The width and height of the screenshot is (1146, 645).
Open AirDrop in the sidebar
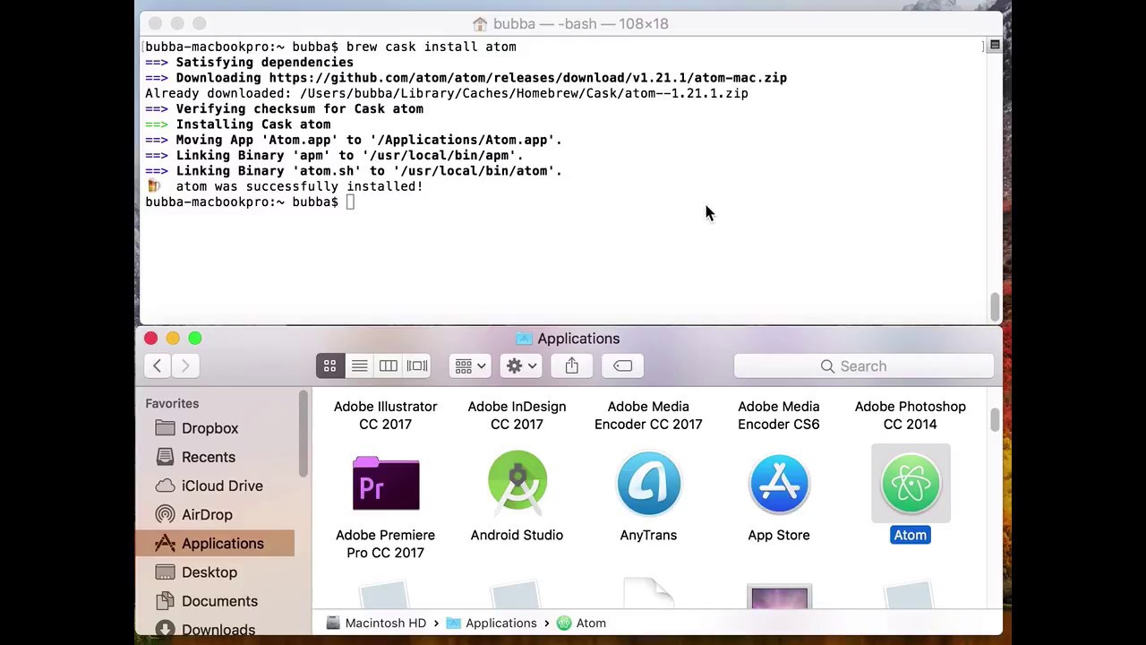pos(215,514)
